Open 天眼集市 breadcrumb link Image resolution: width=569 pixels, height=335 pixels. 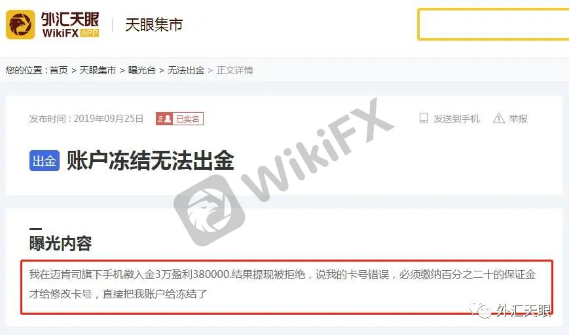[x=98, y=70]
